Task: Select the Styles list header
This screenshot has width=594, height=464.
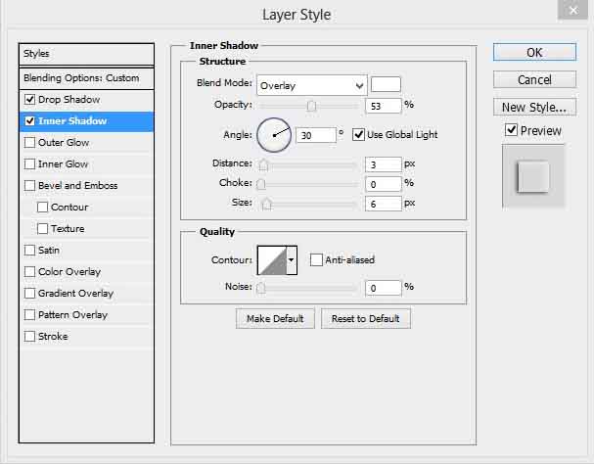Action: tap(86, 54)
